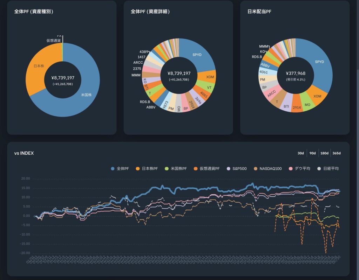This screenshot has width=359, height=280.
Task: Click the VT slice in 全体PF (資産詳細) chart
Action: (x=209, y=87)
